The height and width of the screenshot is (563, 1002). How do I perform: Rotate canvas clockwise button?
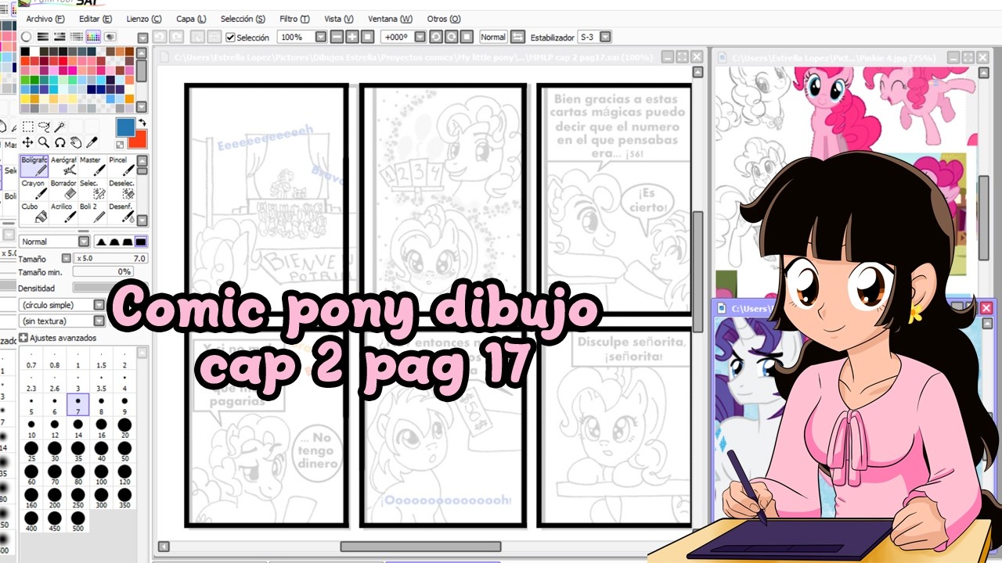tap(451, 37)
